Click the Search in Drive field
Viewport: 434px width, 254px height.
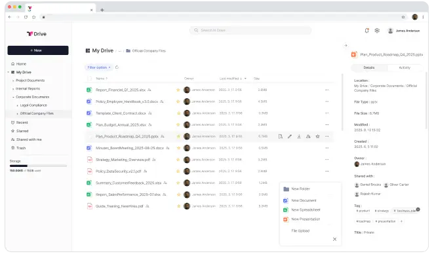[250, 30]
